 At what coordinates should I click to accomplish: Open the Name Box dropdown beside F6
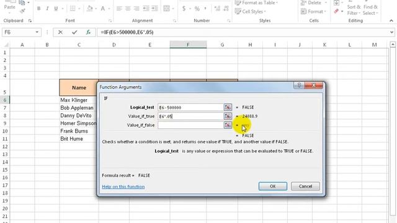[x=37, y=32]
